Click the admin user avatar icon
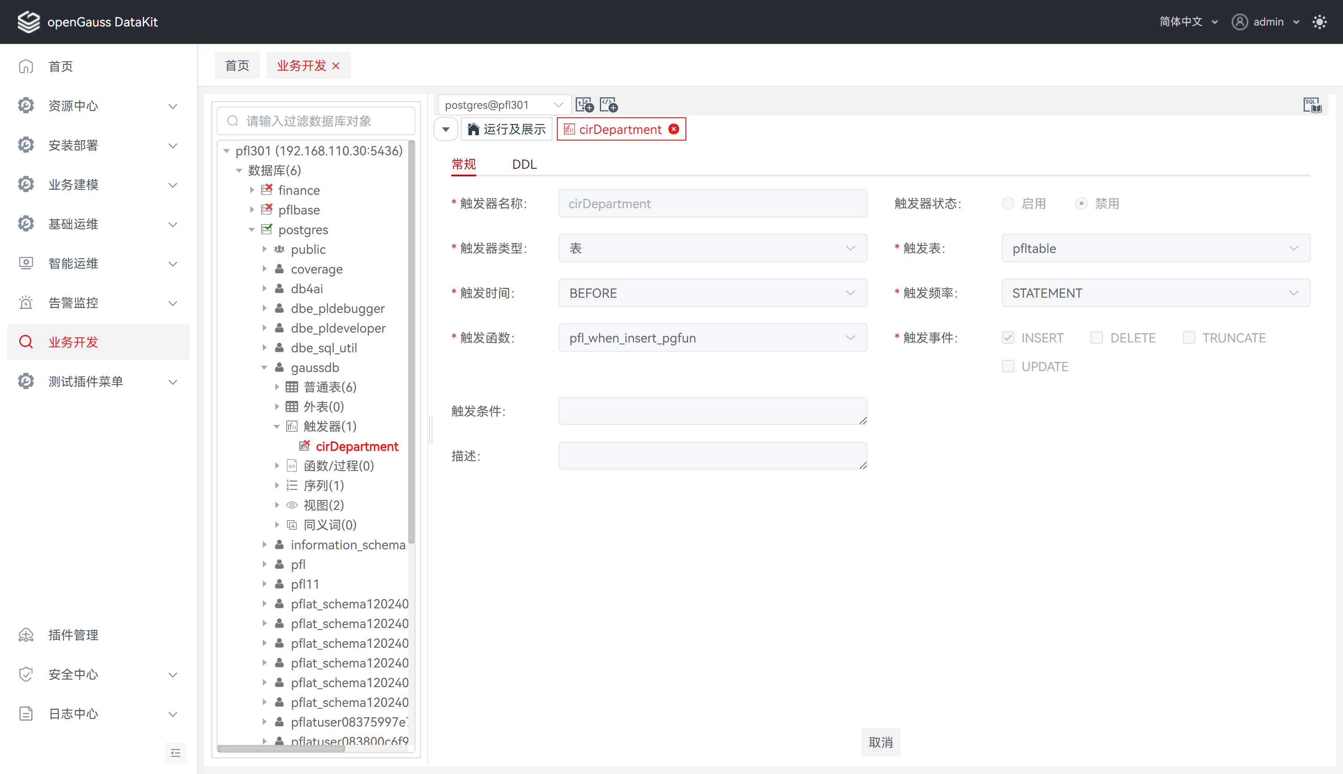 [1240, 22]
